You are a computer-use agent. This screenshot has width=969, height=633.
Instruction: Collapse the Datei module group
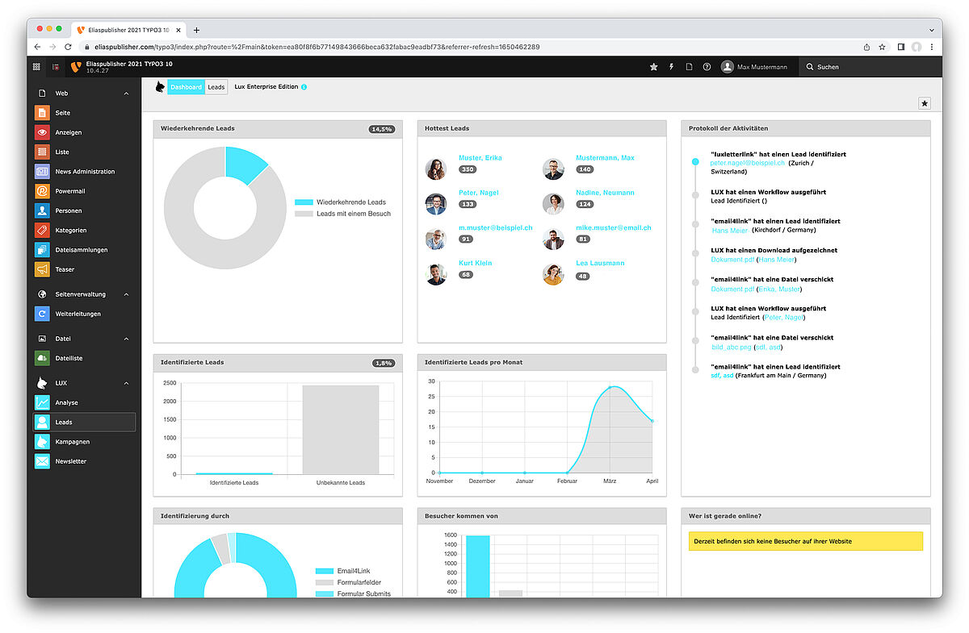(x=126, y=339)
